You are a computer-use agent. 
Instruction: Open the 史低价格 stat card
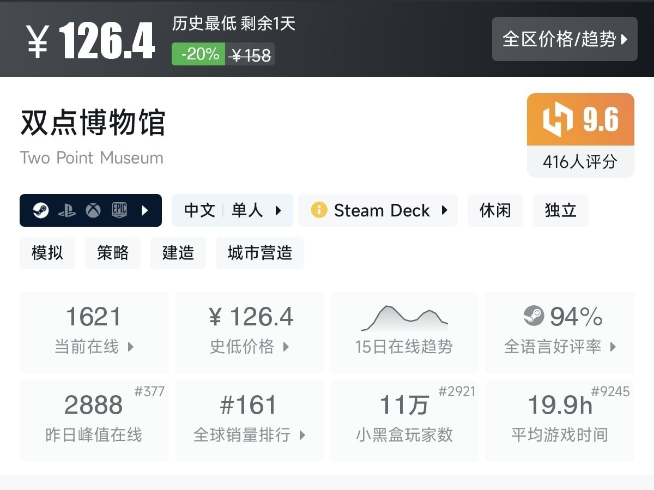pos(249,333)
